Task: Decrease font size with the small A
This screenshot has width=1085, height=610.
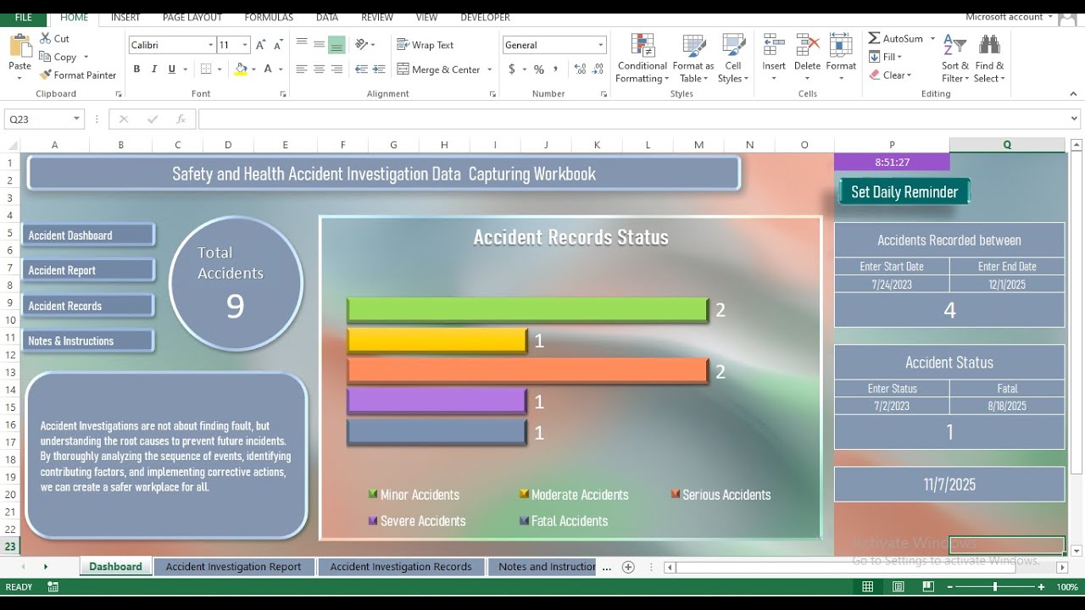Action: (278, 45)
